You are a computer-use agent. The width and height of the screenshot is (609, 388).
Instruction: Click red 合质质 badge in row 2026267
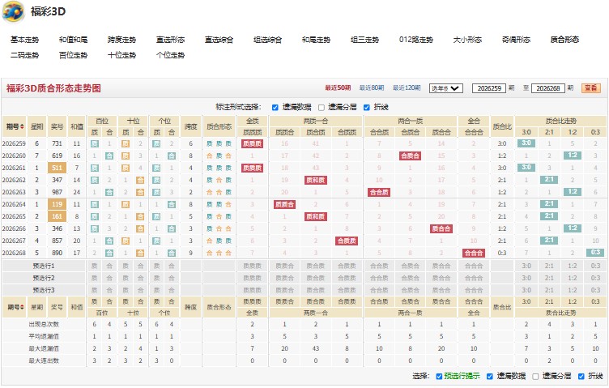pos(347,241)
